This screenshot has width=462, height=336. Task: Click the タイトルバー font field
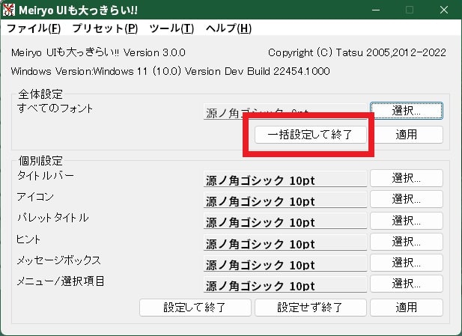285,178
